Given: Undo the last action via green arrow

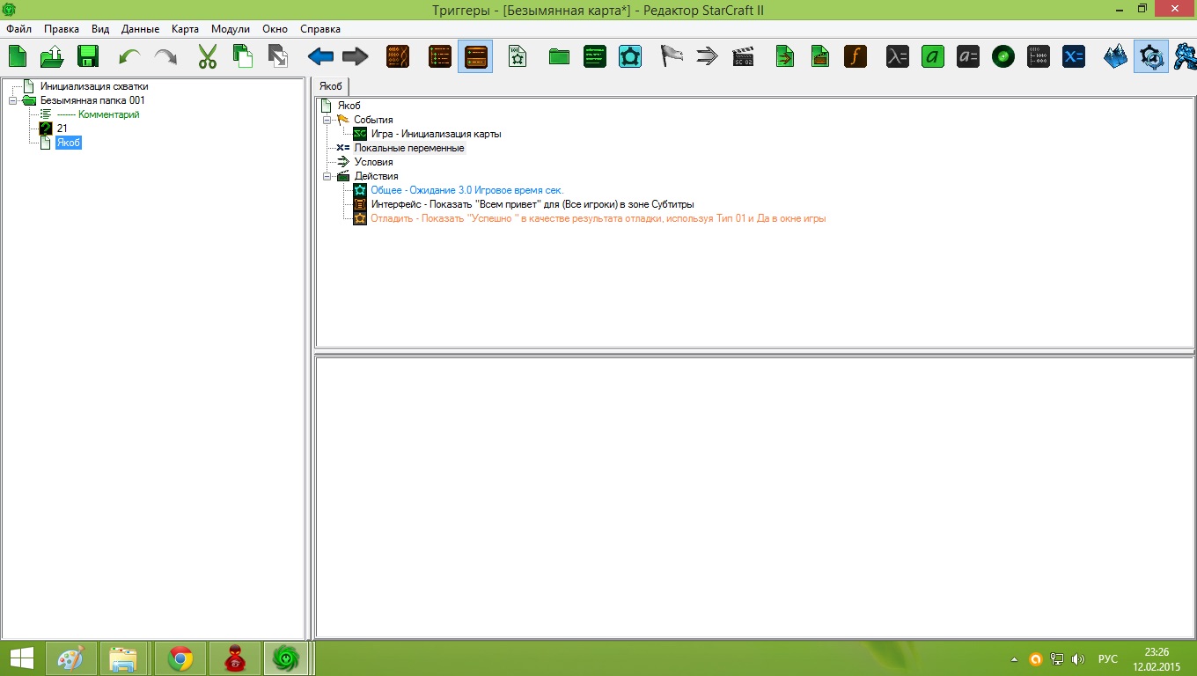Looking at the screenshot, I should pos(130,57).
